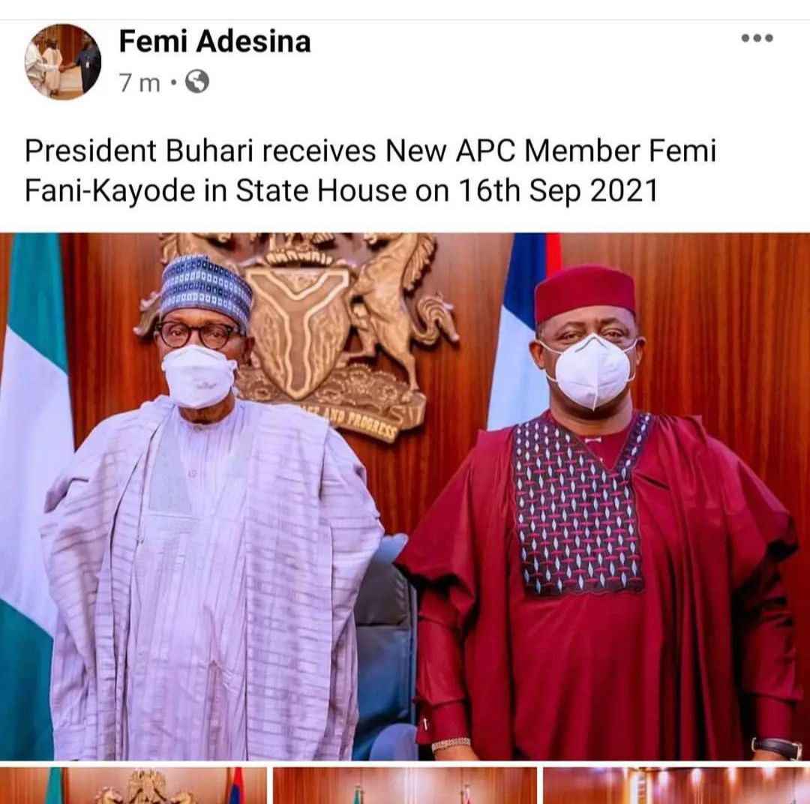
Task: Click the globe public audience icon
Action: point(196,81)
